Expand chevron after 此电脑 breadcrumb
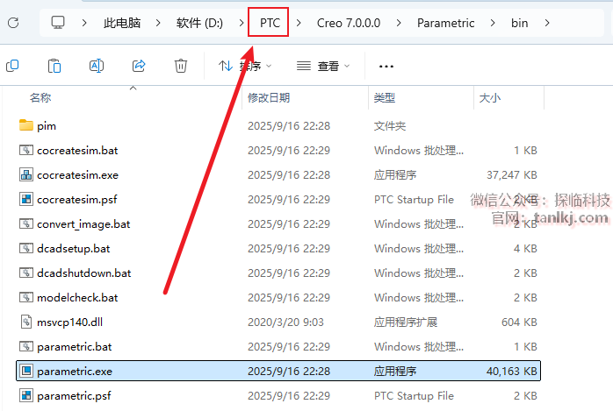Screen dimensions: 613x411 pos(158,23)
